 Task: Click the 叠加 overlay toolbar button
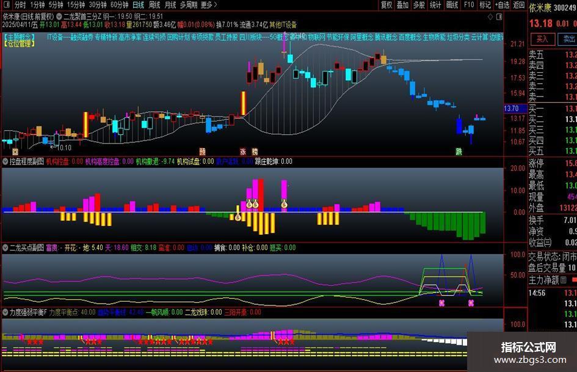click(402, 5)
